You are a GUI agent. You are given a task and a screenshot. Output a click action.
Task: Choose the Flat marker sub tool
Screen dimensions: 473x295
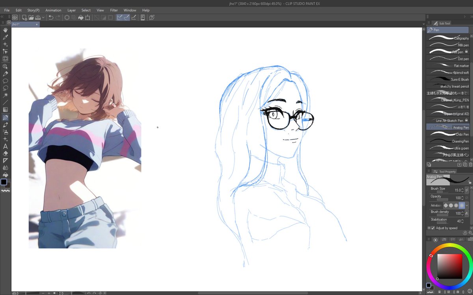click(448, 66)
